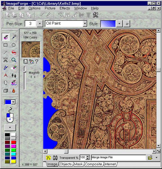Screen dimensions: 162x169
Task: Click the horizontal lines flip toolbar icon
Action: click(81, 15)
